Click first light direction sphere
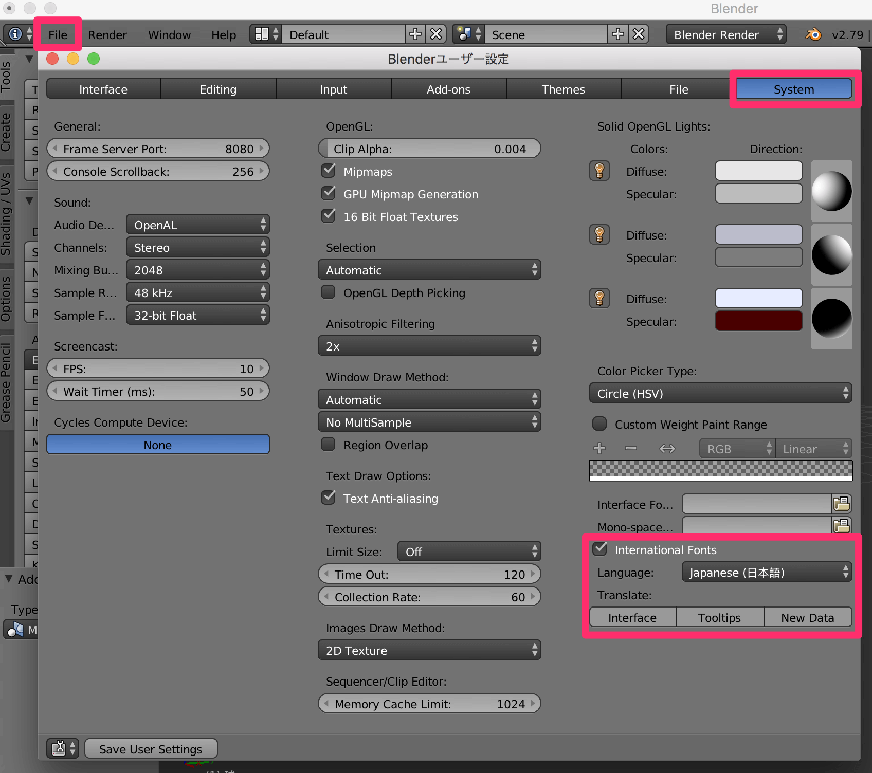 pos(831,191)
